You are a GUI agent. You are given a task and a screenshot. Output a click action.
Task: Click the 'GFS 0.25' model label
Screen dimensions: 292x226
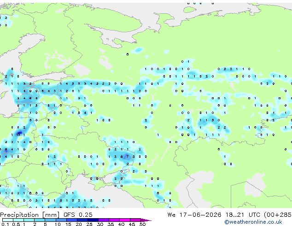[78, 215]
